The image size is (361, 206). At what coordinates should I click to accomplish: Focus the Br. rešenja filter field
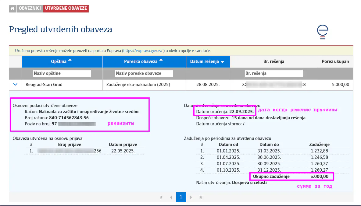click(x=273, y=73)
